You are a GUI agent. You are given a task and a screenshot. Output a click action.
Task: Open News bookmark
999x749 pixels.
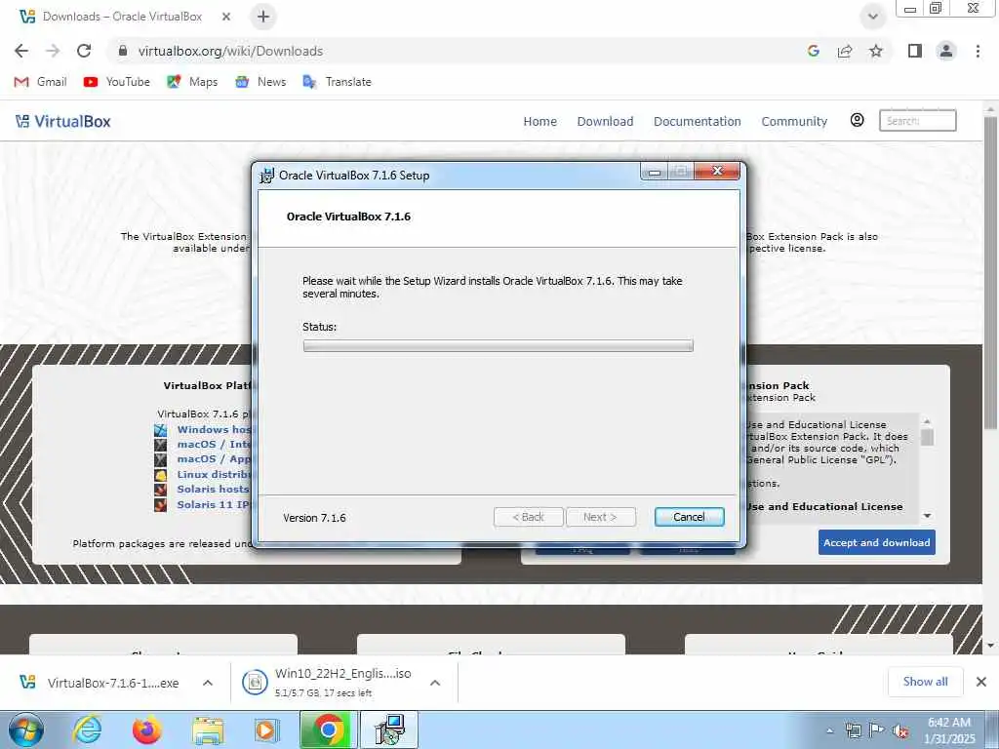[260, 82]
